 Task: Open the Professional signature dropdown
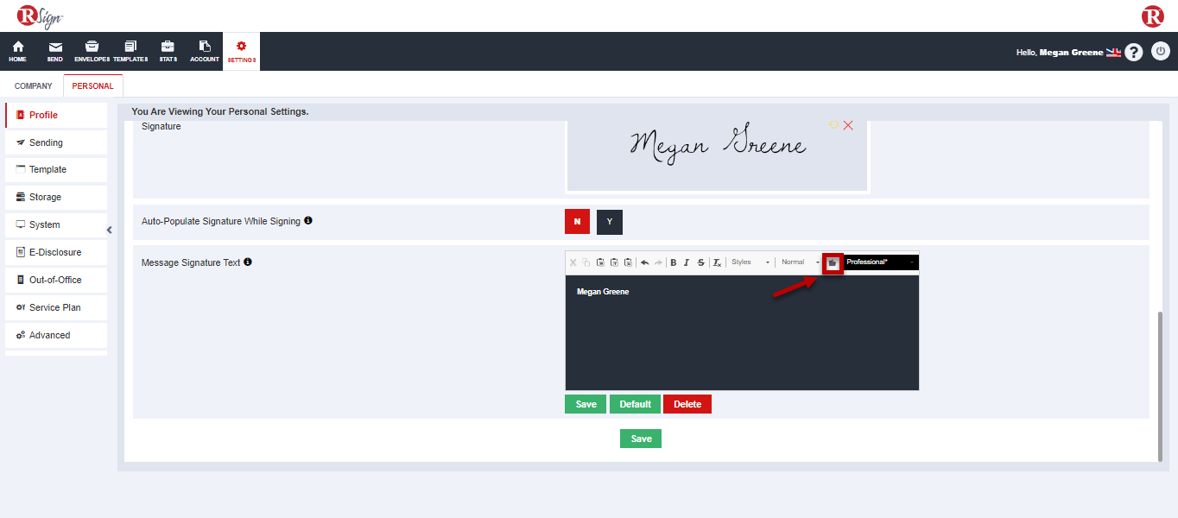click(881, 262)
